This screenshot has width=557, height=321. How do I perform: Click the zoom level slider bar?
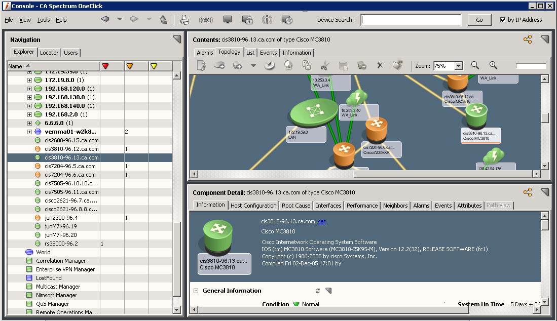531,66
